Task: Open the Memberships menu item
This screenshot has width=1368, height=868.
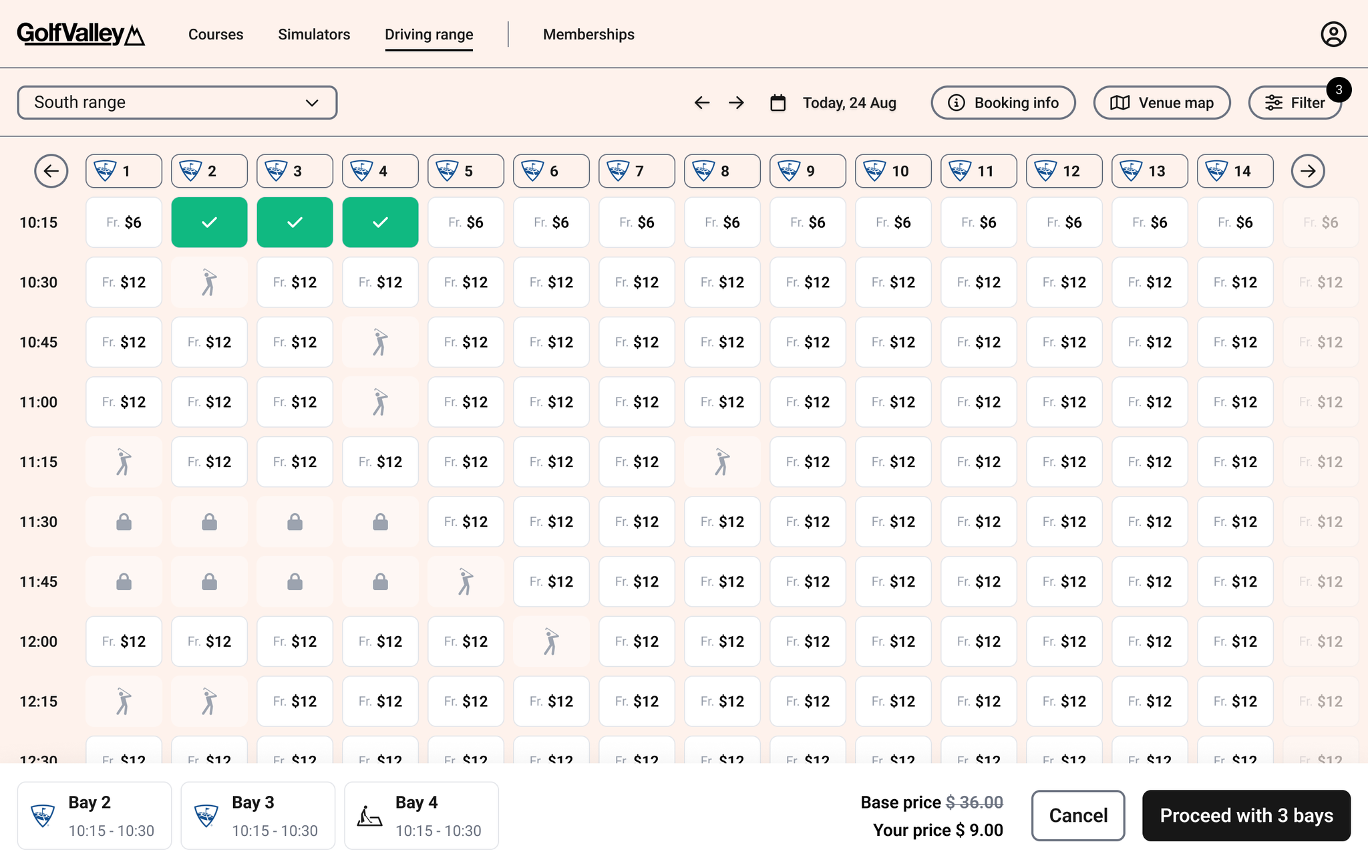Action: (x=588, y=35)
